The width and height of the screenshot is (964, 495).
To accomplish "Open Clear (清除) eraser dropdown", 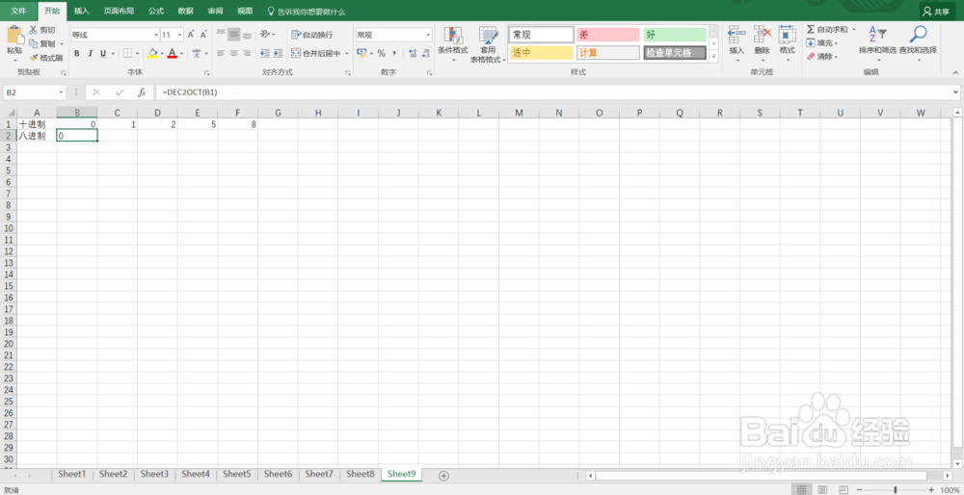I will pos(822,57).
